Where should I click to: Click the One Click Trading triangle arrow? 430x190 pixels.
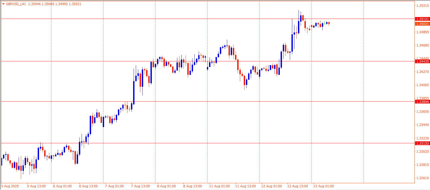(x=3, y=4)
